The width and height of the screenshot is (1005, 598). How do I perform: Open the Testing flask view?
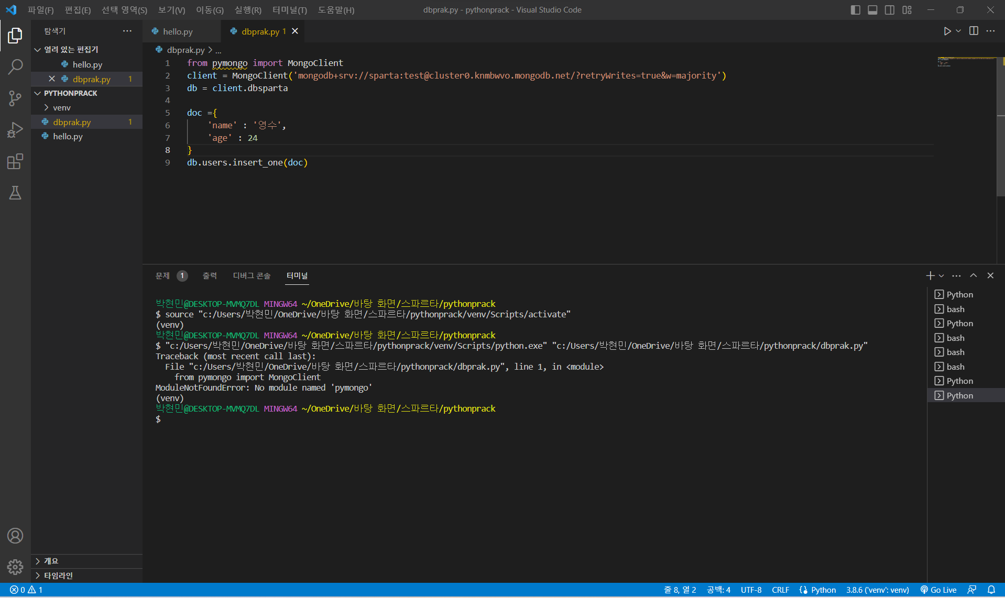click(x=15, y=193)
